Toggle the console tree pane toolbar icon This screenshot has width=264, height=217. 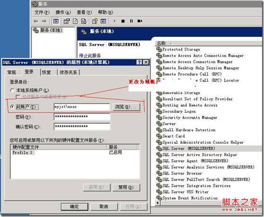point(56,21)
